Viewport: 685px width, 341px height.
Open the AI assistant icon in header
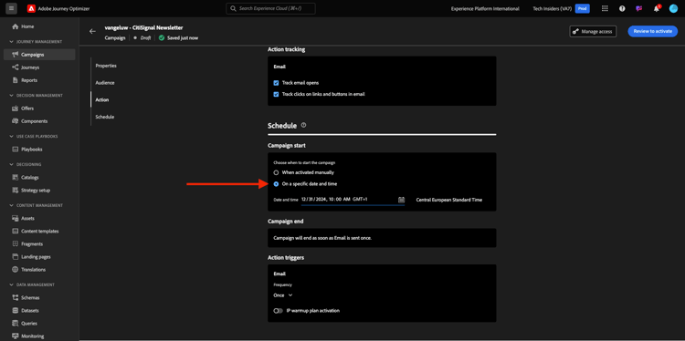pos(639,8)
